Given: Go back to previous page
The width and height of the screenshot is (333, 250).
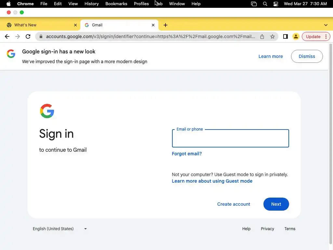Looking at the screenshot, I should 7,36.
